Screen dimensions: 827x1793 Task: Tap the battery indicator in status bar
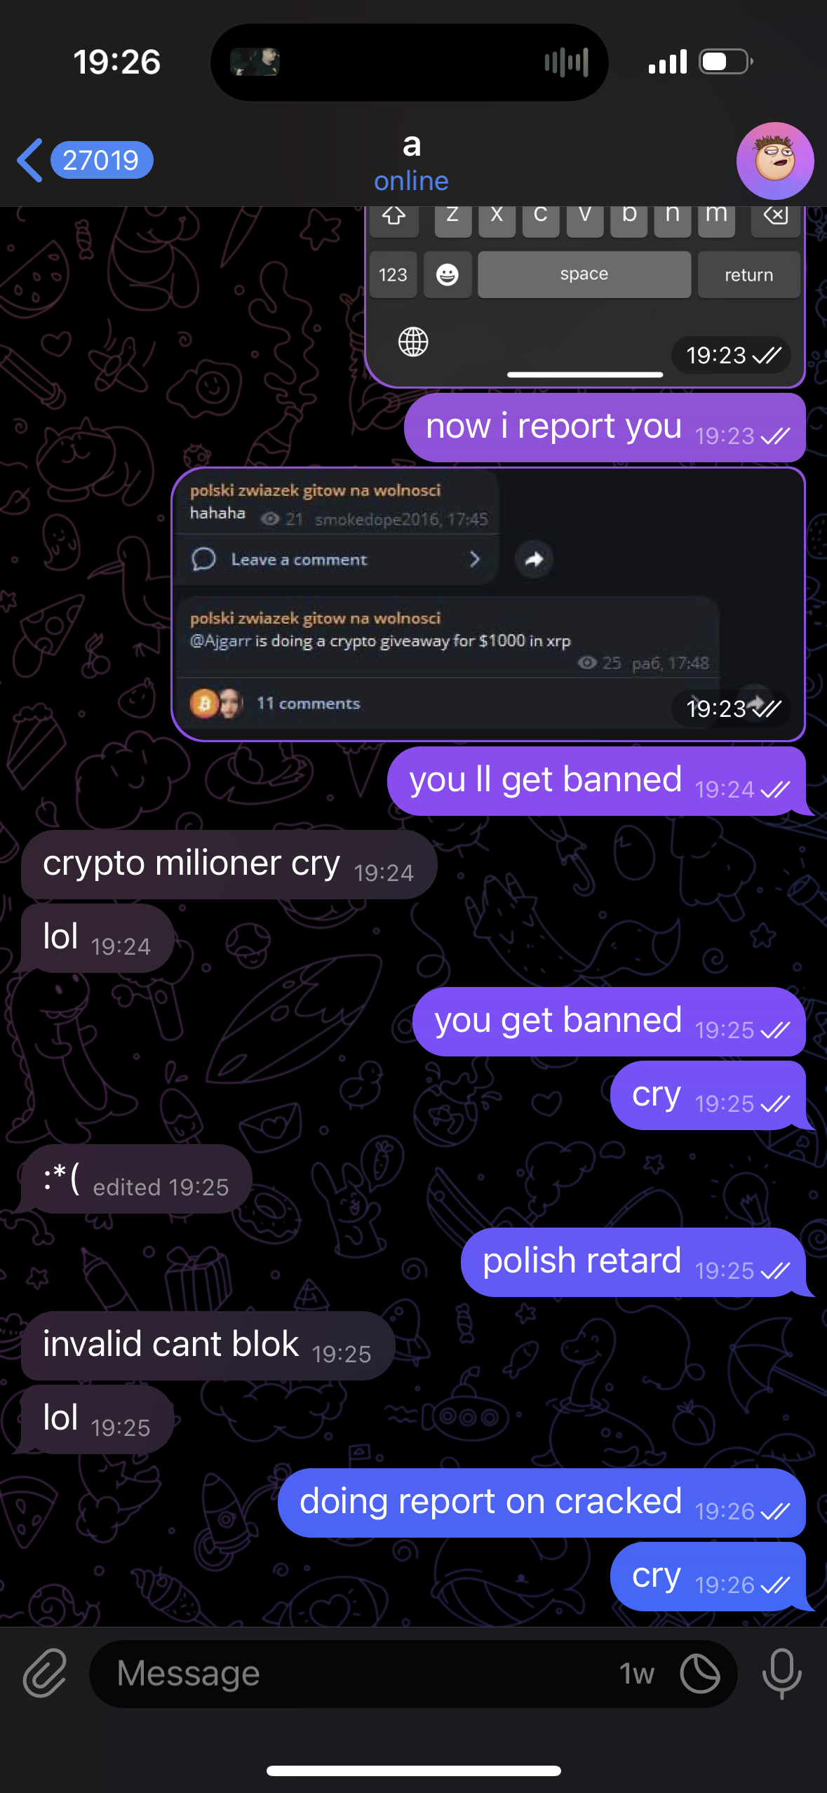[726, 62]
